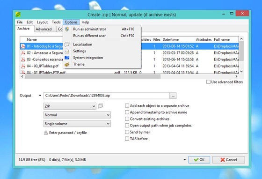The height and width of the screenshot is (179, 262).
Task: Enable Use advanced filters checkbox
Action: 208,82
